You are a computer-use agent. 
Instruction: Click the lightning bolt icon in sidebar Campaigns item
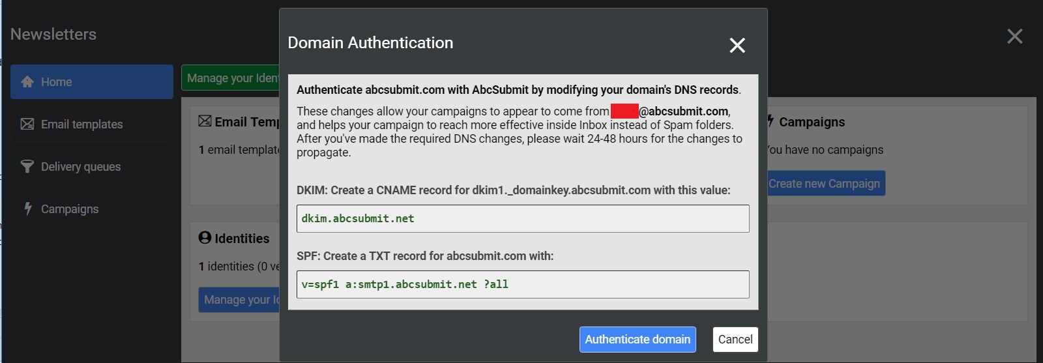(x=27, y=209)
